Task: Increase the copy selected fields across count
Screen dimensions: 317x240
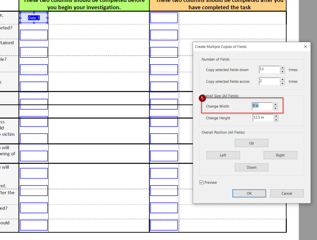Action: (x=282, y=79)
